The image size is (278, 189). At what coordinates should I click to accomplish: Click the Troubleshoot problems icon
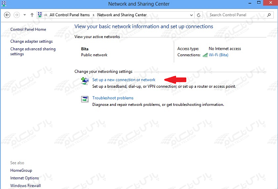coord(85,99)
